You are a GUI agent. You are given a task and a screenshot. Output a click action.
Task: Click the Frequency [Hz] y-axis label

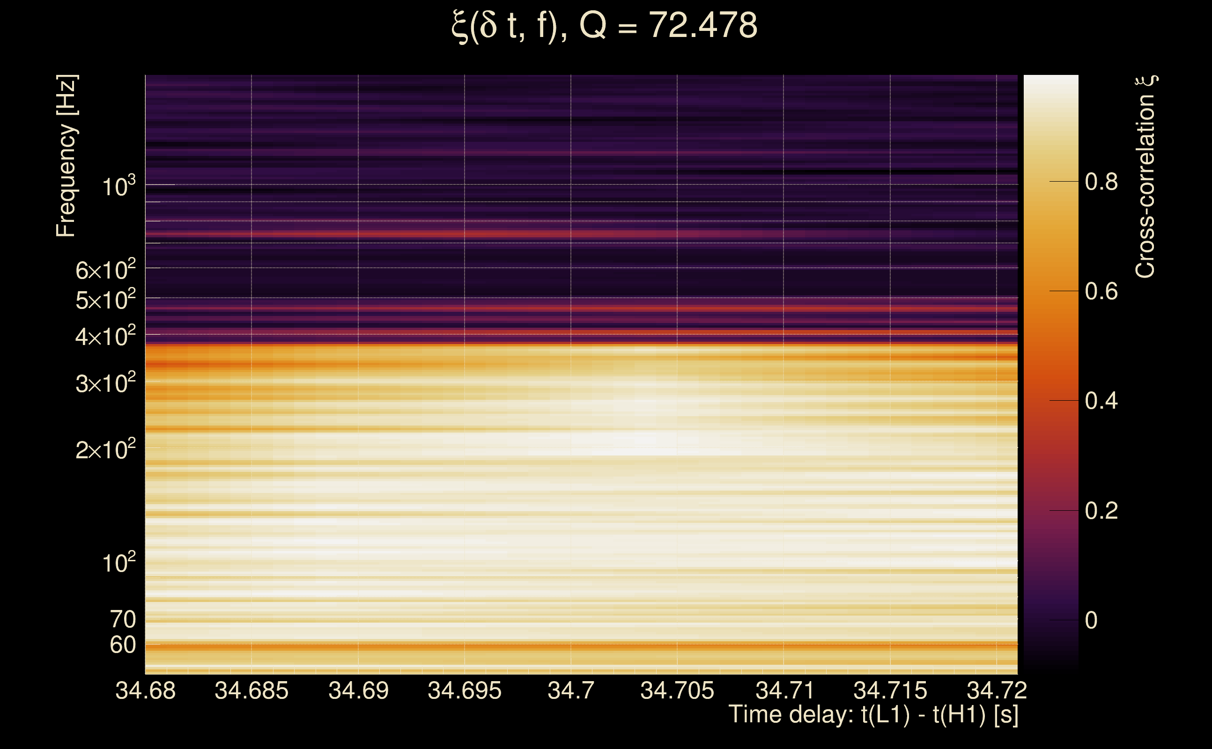click(67, 156)
